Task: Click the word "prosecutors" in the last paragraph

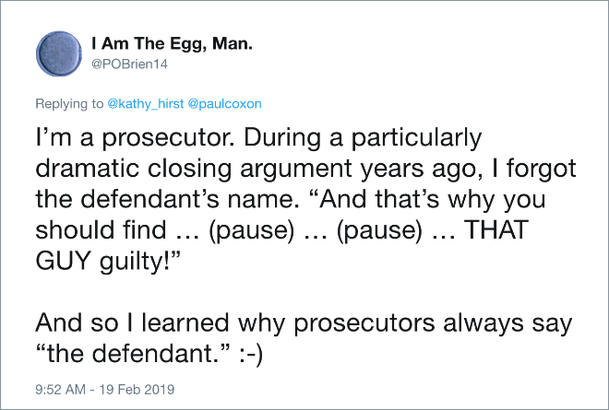Action: [x=364, y=324]
